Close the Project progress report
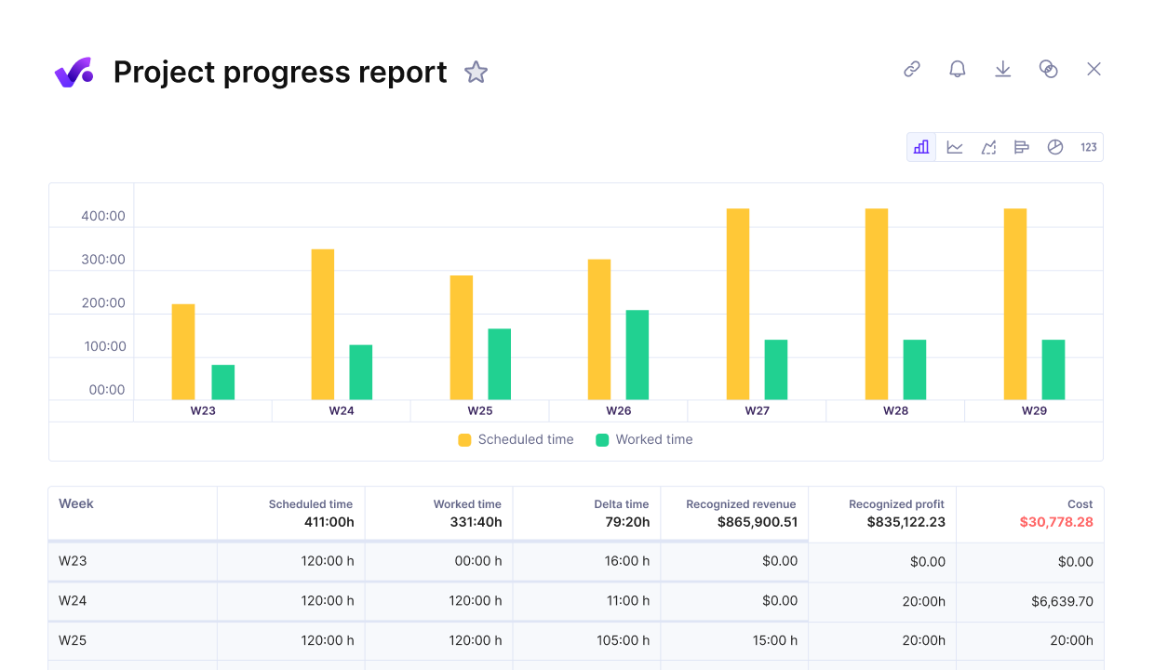The width and height of the screenshot is (1154, 670). 1094,69
